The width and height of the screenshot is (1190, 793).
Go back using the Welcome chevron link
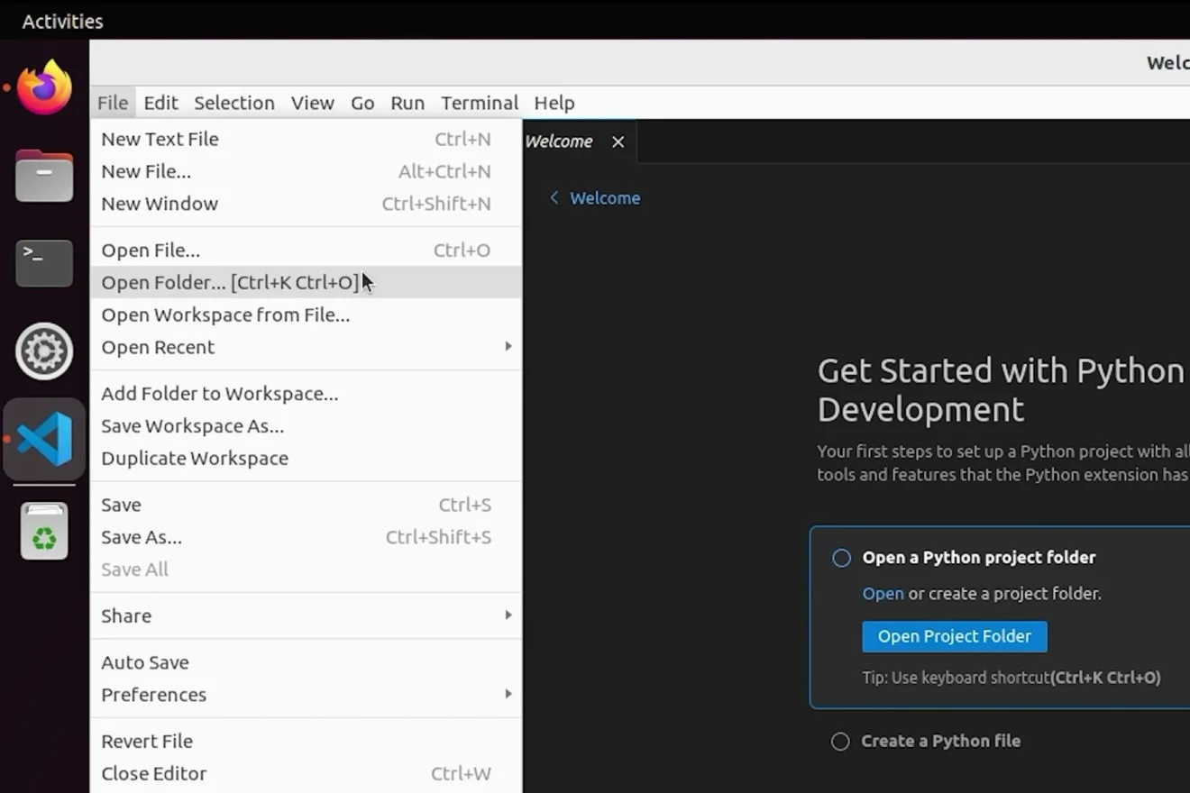click(595, 198)
